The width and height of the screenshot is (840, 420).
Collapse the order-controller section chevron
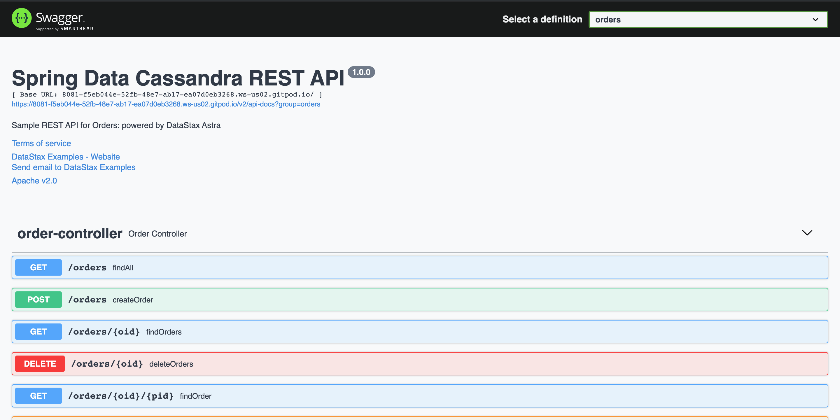click(807, 233)
